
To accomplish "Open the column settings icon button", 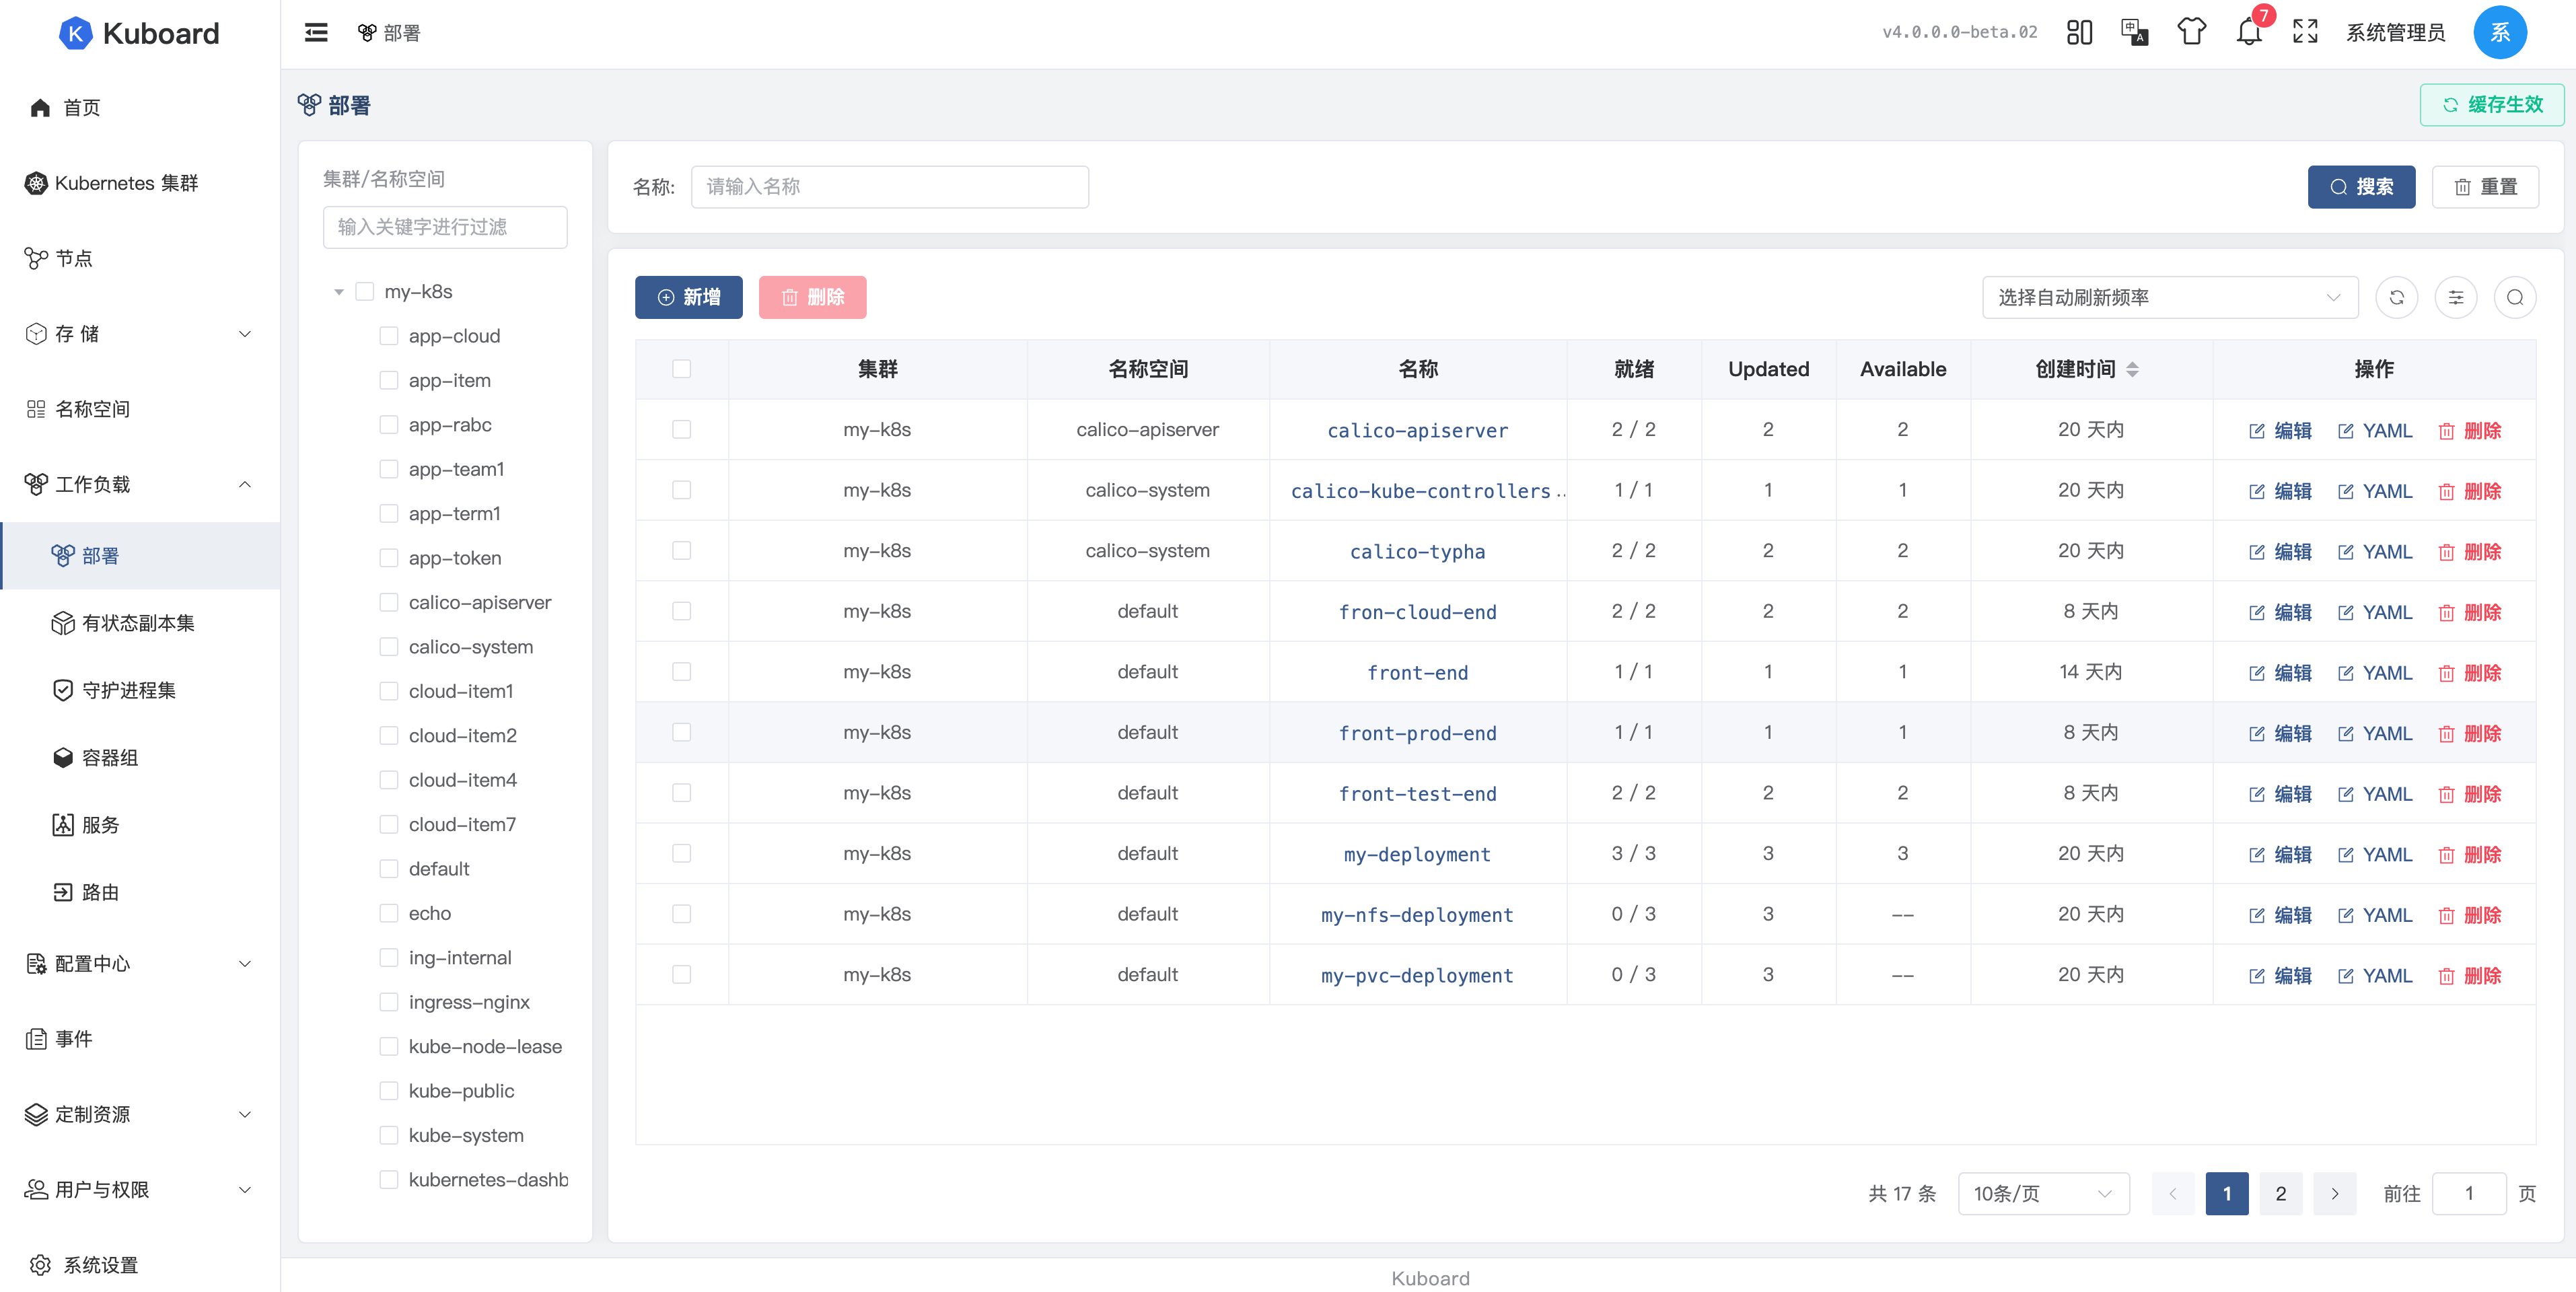I will tap(2455, 298).
